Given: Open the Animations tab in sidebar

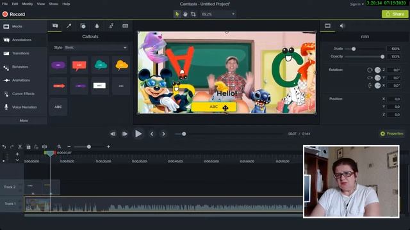Looking at the screenshot, I should (24, 80).
